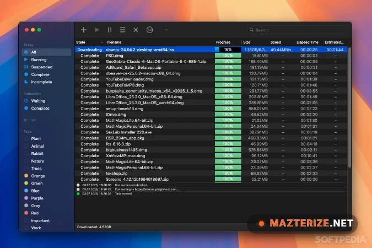The width and height of the screenshot is (372, 248).
Task: Show Incomplete tasks in sidebar
Action: coord(46,82)
